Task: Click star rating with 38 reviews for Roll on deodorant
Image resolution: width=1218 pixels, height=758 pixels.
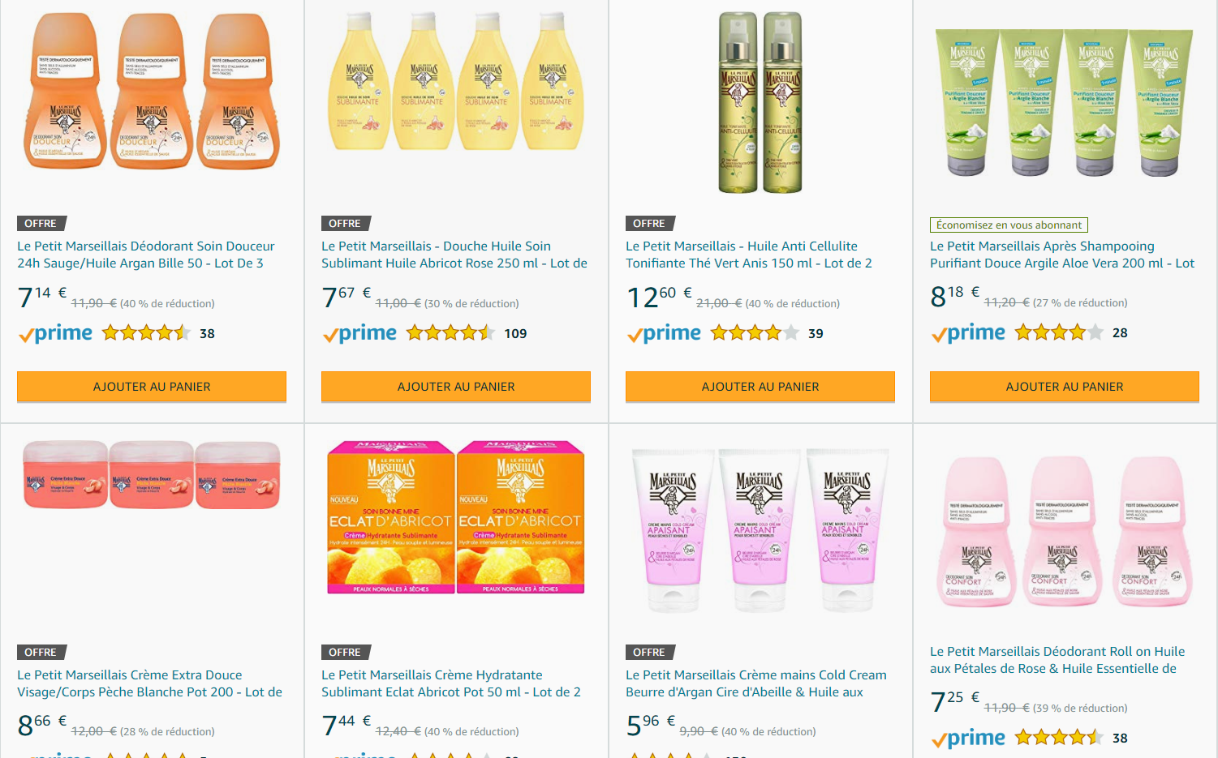Action: (1059, 738)
